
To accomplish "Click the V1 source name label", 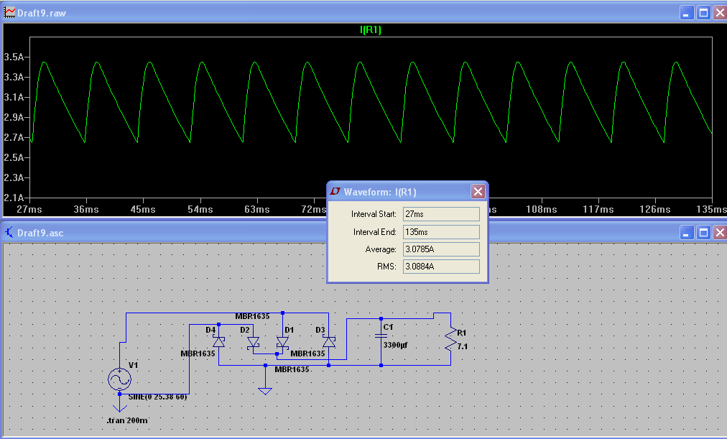I will pyautogui.click(x=133, y=365).
